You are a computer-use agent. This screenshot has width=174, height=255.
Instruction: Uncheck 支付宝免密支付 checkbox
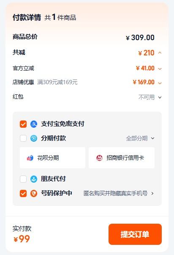23,124
